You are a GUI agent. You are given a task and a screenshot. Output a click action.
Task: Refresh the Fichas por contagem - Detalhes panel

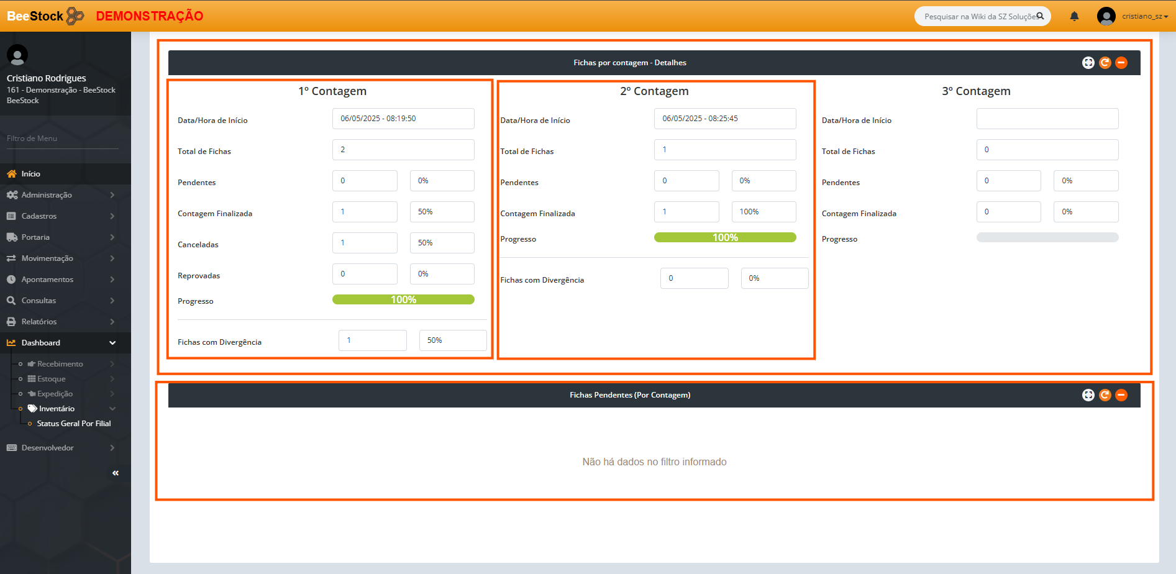tap(1105, 63)
